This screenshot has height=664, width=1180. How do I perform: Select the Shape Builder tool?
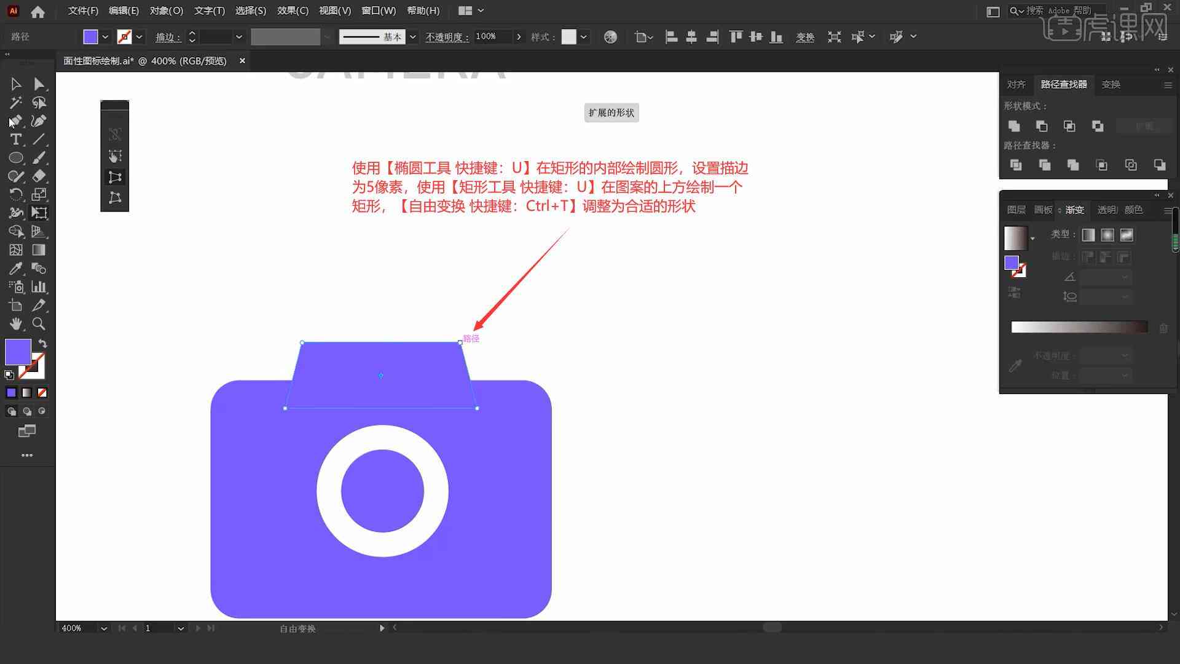click(x=15, y=231)
